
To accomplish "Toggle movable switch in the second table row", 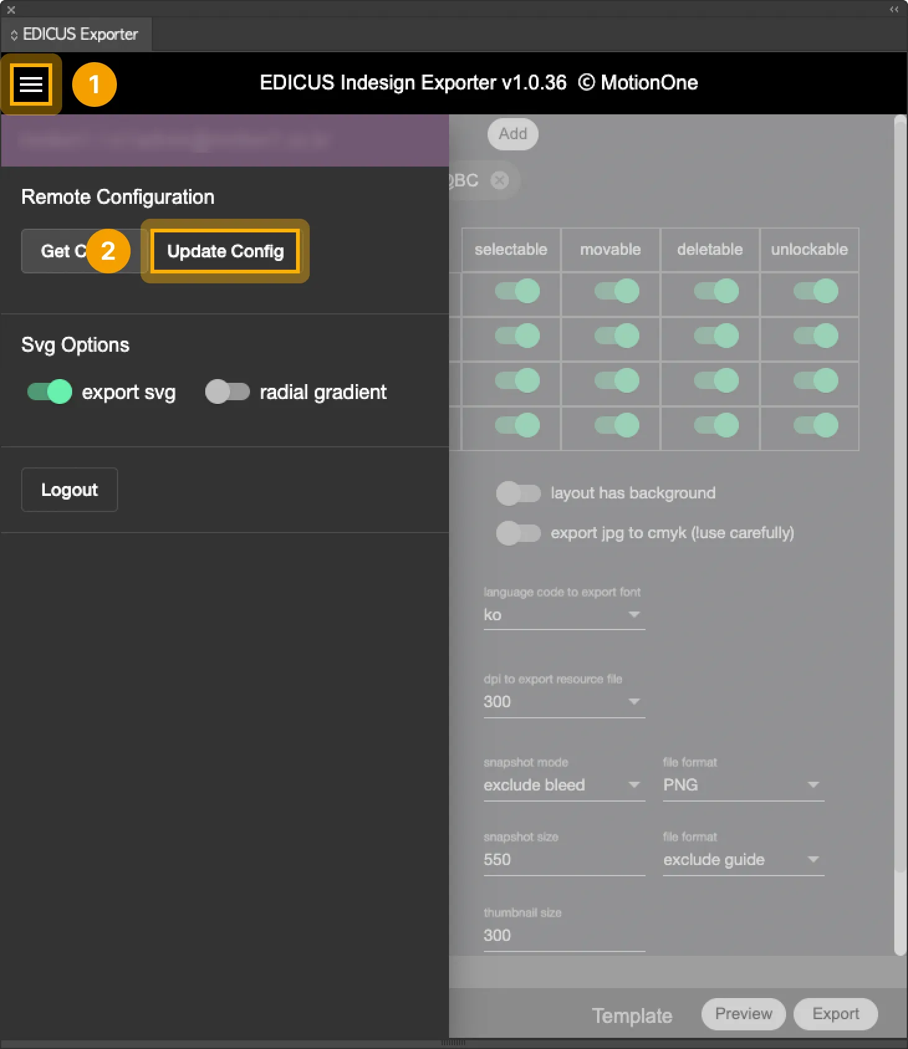I will (617, 336).
